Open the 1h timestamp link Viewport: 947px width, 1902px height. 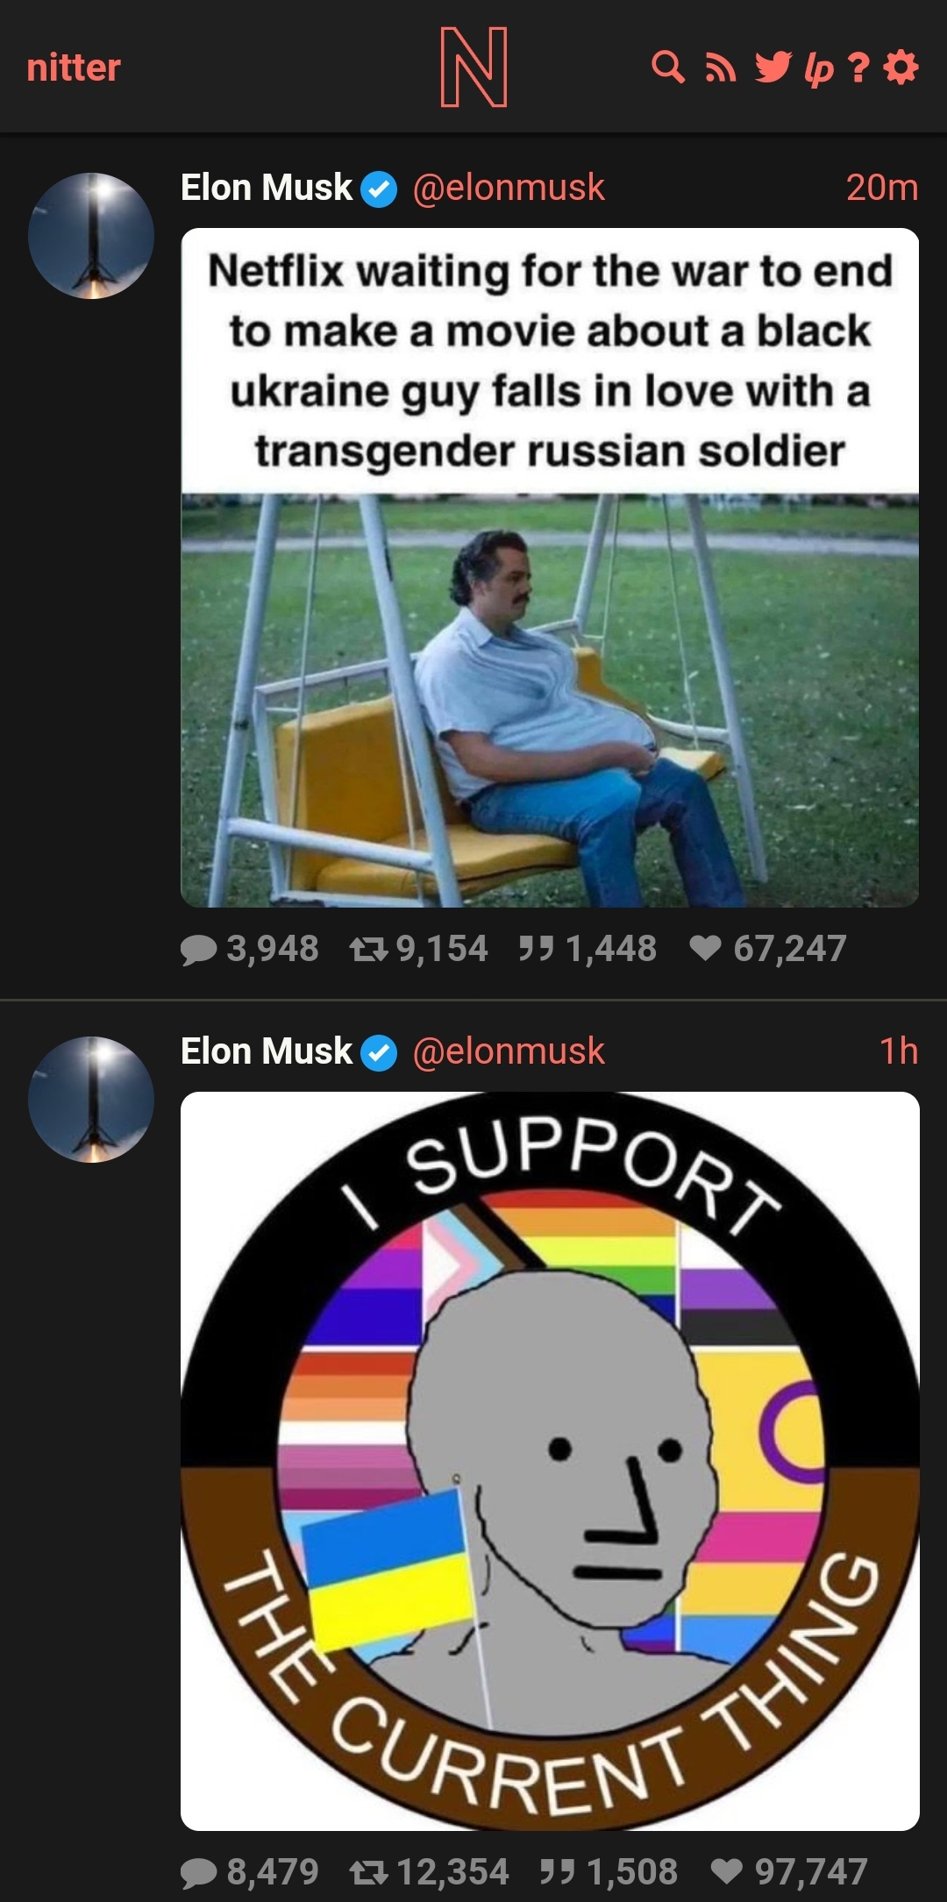pyautogui.click(x=899, y=1051)
